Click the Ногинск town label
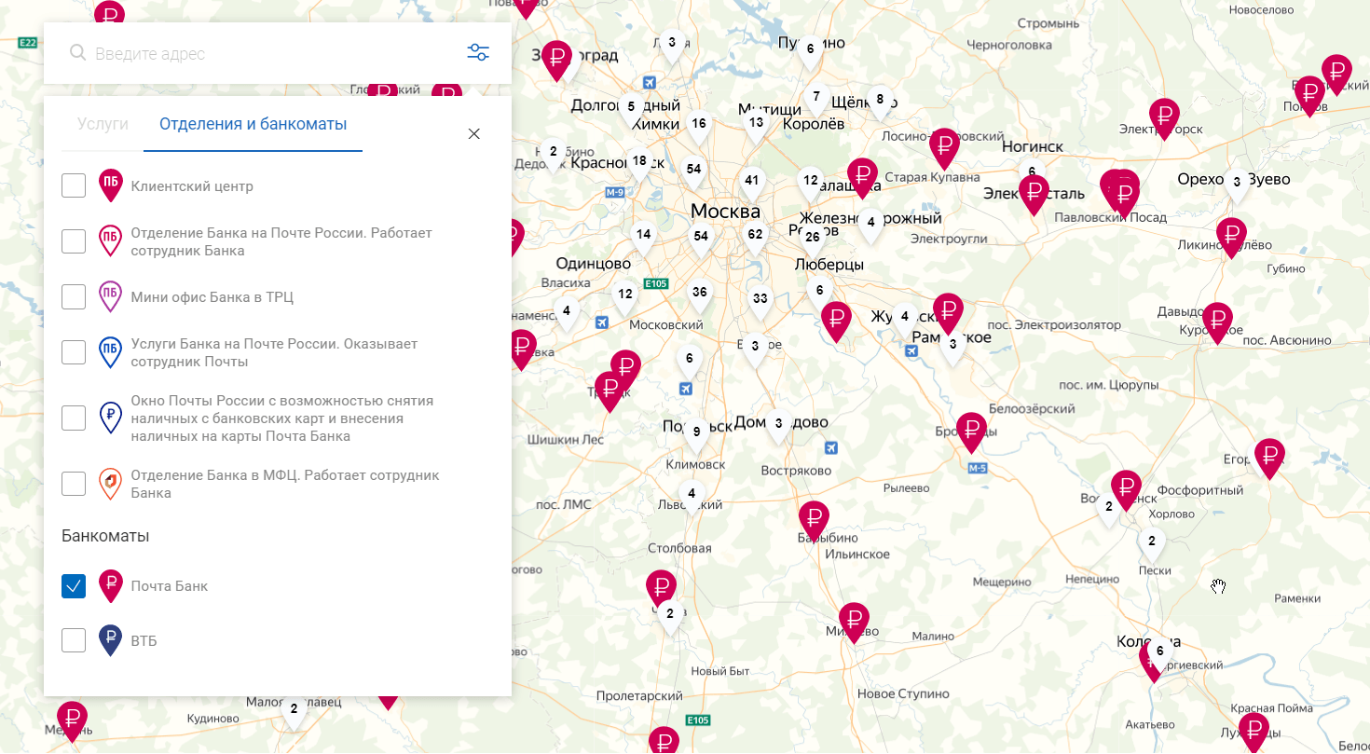The height and width of the screenshot is (754, 1370). [1033, 146]
